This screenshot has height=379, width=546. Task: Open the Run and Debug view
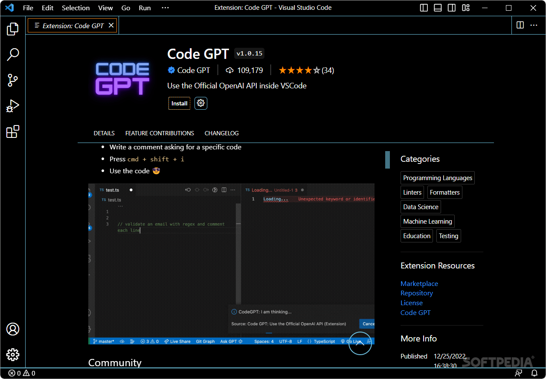pyautogui.click(x=13, y=106)
